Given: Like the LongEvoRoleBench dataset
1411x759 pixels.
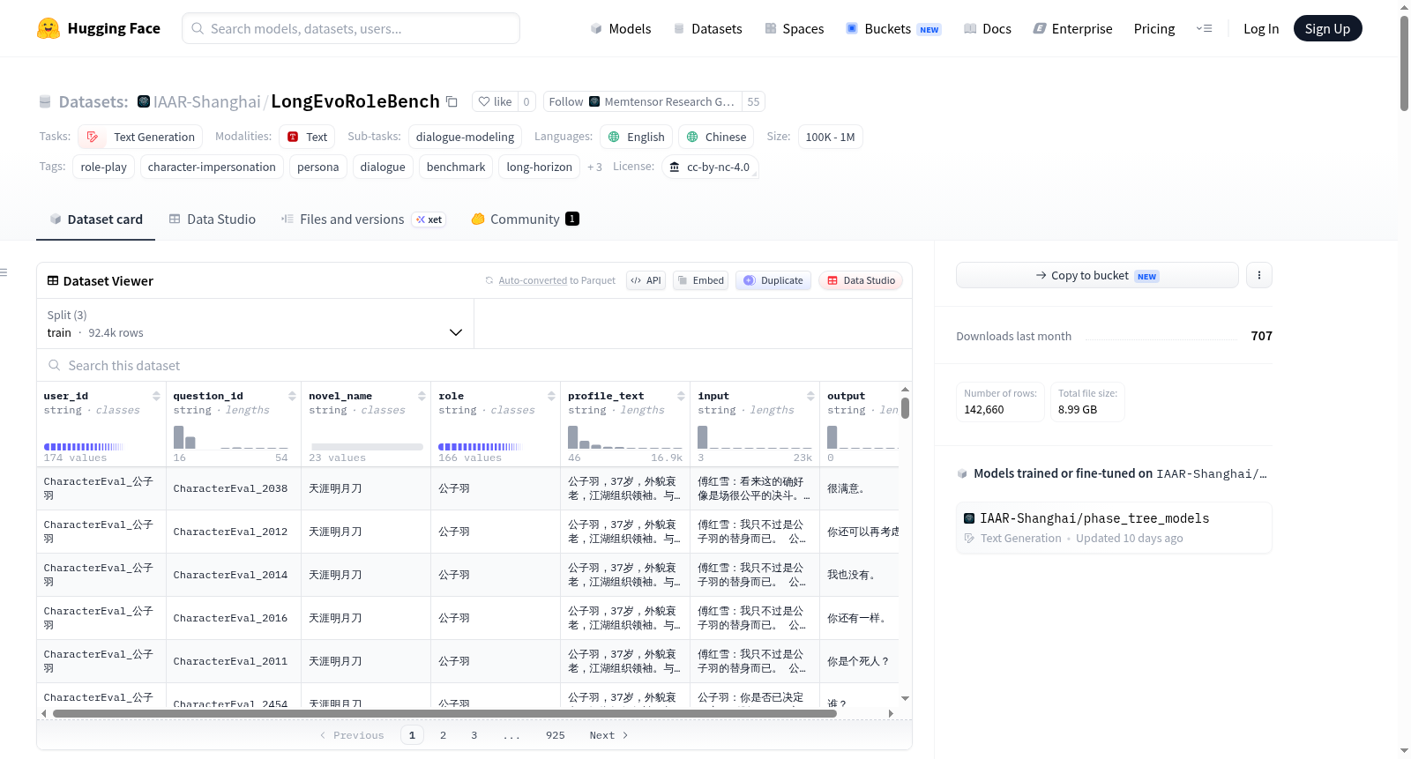Looking at the screenshot, I should pyautogui.click(x=495, y=101).
